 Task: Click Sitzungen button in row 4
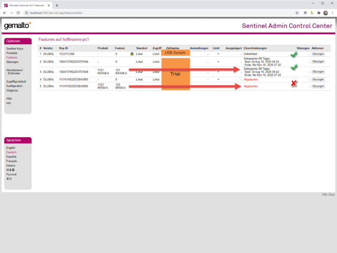click(318, 79)
